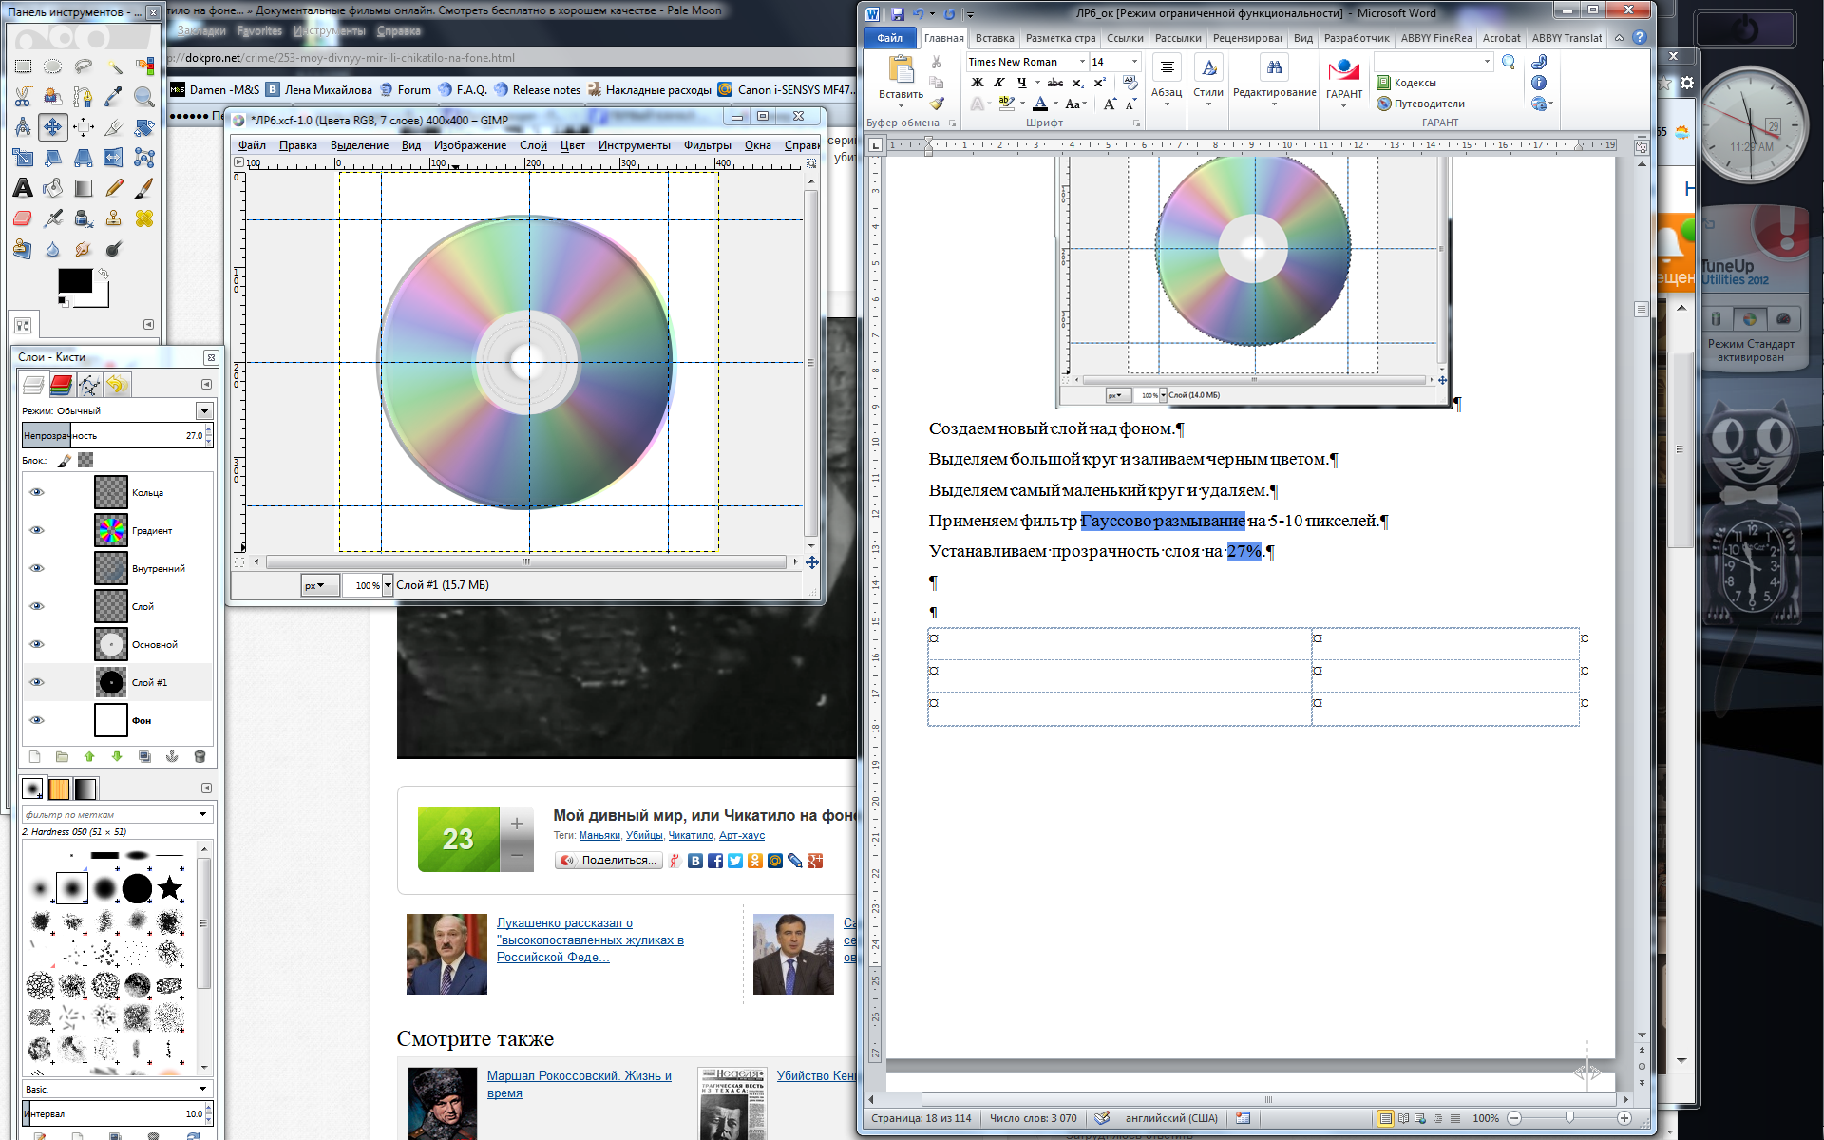Select the Flip tool in GIMP toolbox

(114, 158)
